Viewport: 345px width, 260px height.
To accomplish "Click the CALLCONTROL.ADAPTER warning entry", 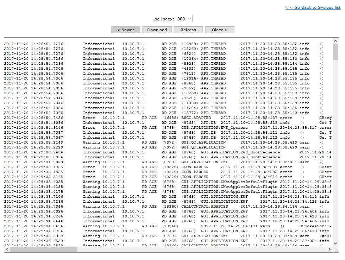I will pos(141,206).
